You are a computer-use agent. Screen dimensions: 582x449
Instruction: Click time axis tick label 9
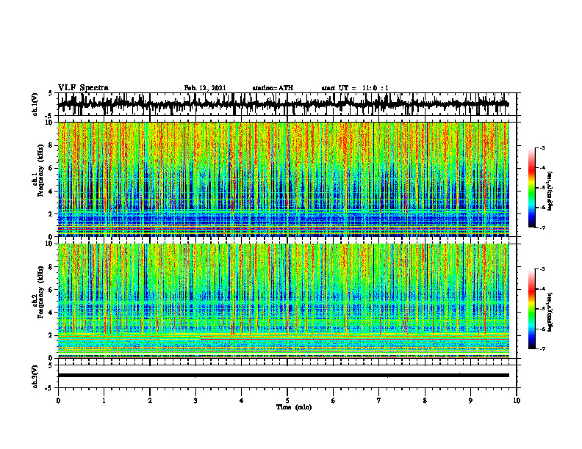tap(470, 401)
